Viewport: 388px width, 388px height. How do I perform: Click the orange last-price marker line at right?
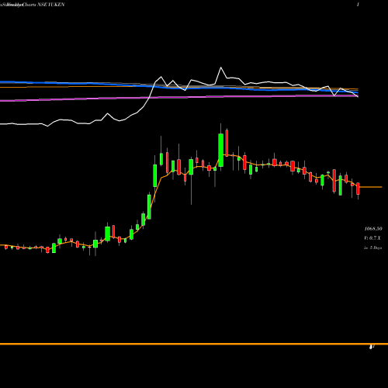371,187
